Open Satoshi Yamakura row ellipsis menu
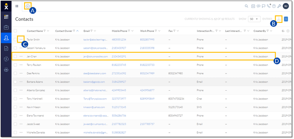The height and width of the screenshot is (139, 294). pos(21,48)
